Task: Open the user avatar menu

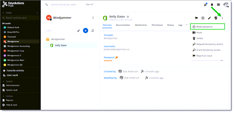Action: point(226,5)
